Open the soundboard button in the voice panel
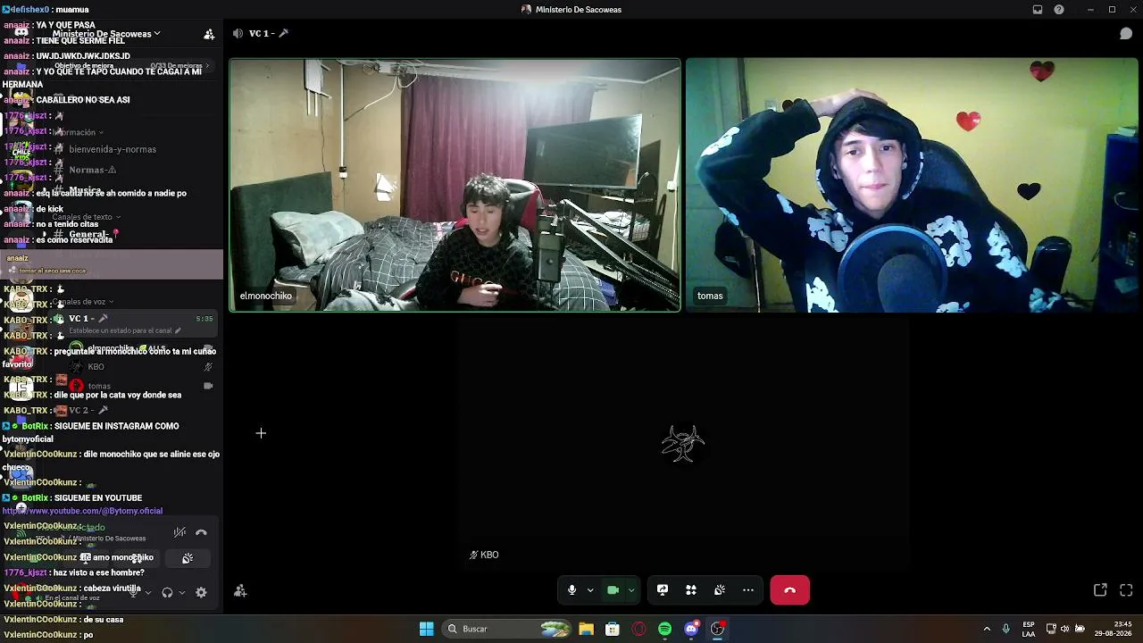Image resolution: width=1143 pixels, height=643 pixels. tap(188, 558)
